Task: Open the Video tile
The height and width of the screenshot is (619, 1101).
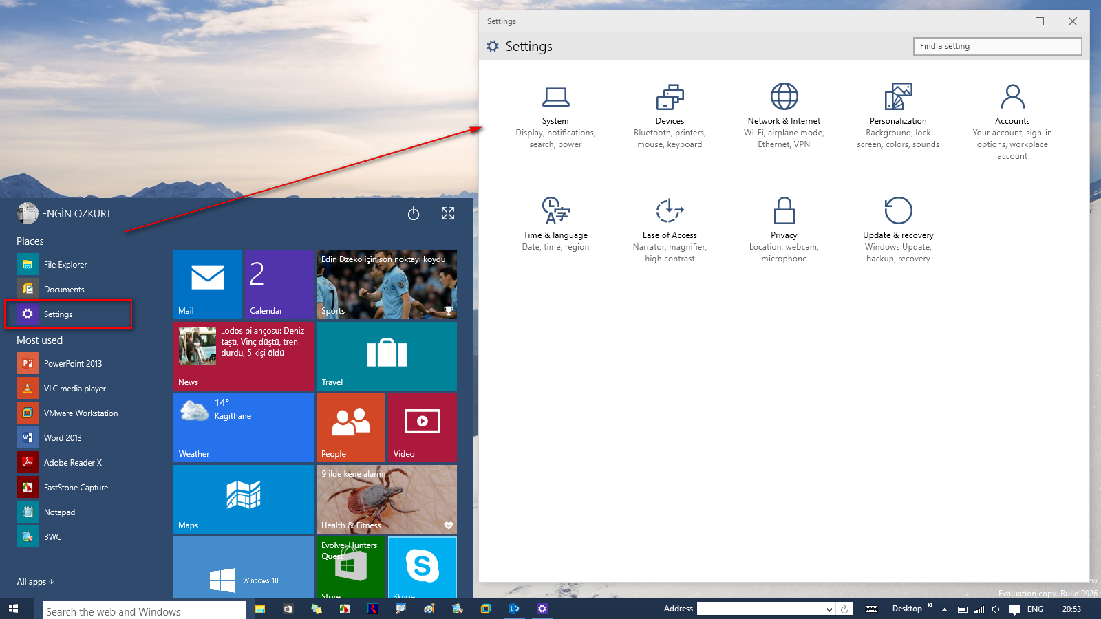Action: tap(423, 428)
